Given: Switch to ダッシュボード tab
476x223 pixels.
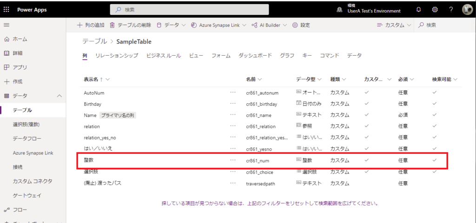Looking at the screenshot, I should coord(255,56).
